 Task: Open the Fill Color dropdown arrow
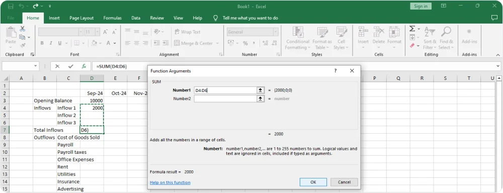(x=100, y=43)
